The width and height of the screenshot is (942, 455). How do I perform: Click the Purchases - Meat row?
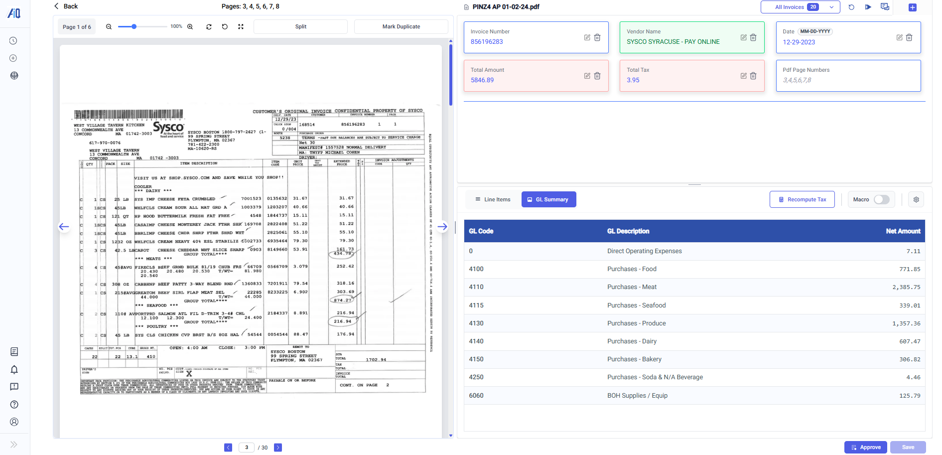[694, 287]
